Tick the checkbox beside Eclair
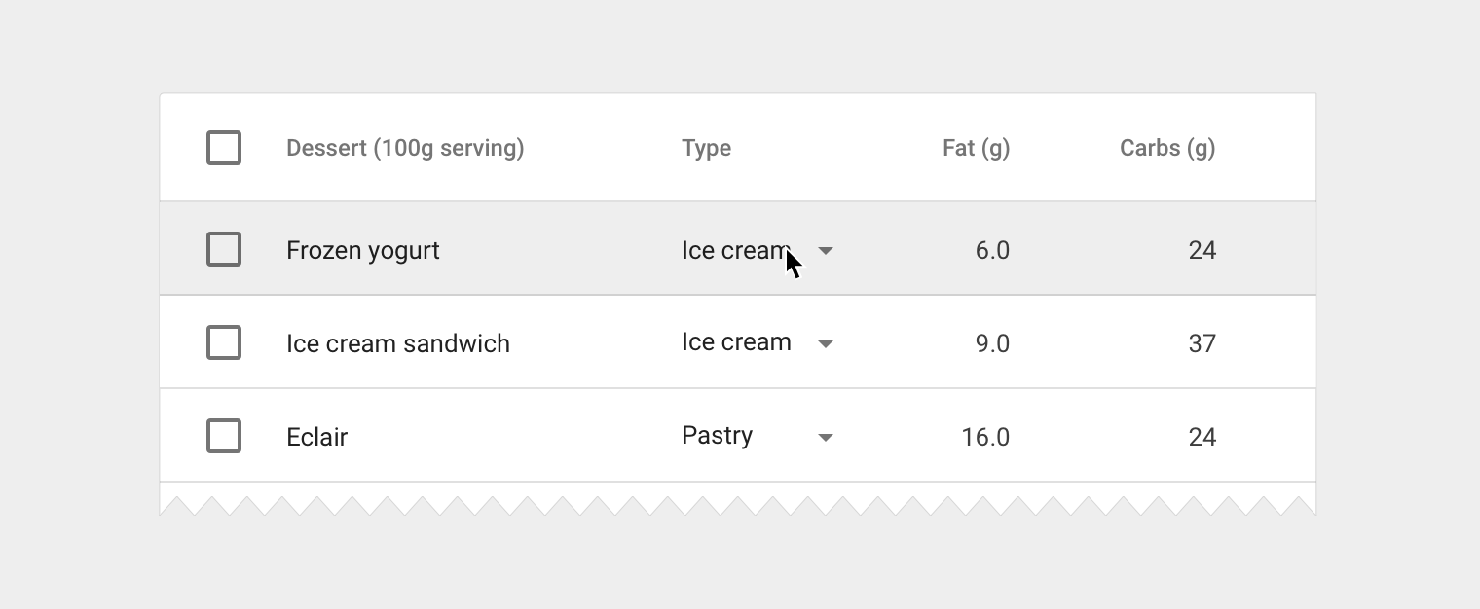The width and height of the screenshot is (1480, 609). click(224, 436)
